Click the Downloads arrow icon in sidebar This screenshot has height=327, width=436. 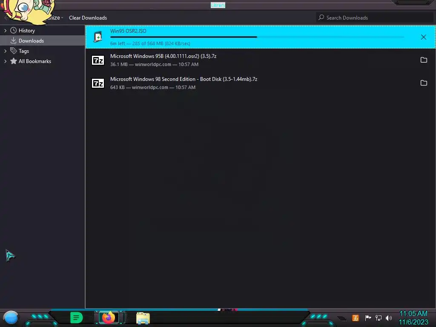13,40
